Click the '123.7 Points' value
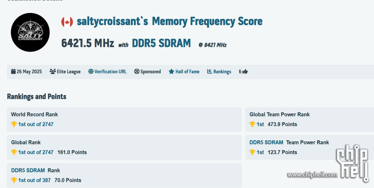 pyautogui.click(x=282, y=152)
